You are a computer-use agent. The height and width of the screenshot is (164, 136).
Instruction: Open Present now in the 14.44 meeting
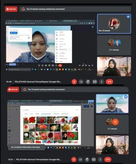coord(95,82)
